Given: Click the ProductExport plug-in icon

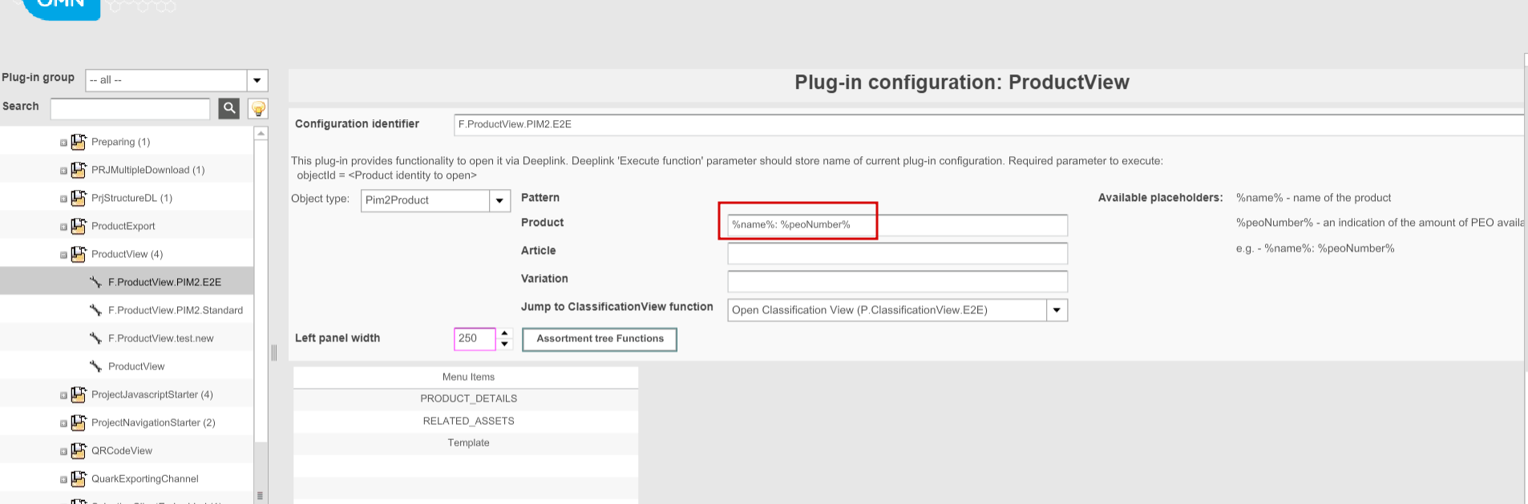Looking at the screenshot, I should click(79, 226).
